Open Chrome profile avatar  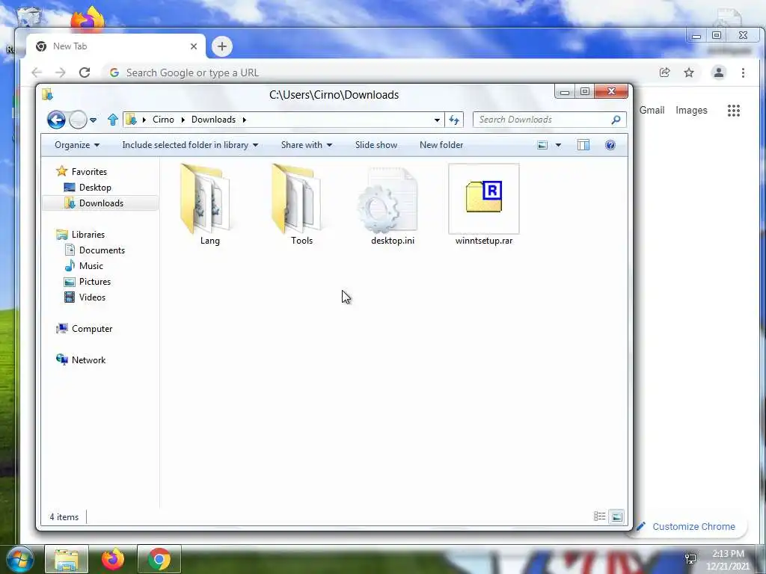click(719, 72)
